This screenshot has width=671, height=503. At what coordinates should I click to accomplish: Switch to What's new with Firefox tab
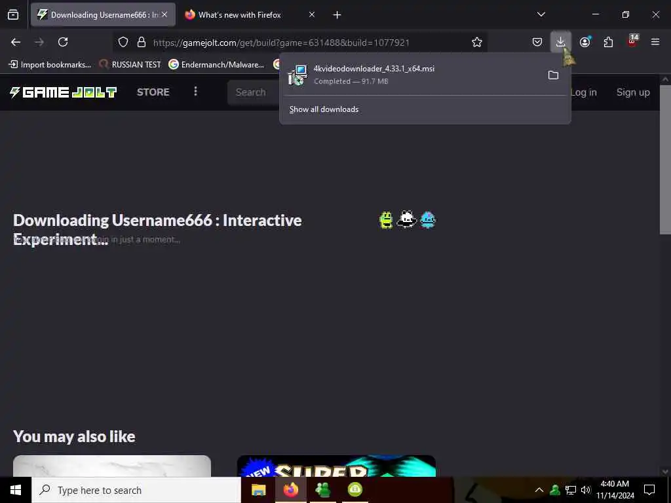240,14
